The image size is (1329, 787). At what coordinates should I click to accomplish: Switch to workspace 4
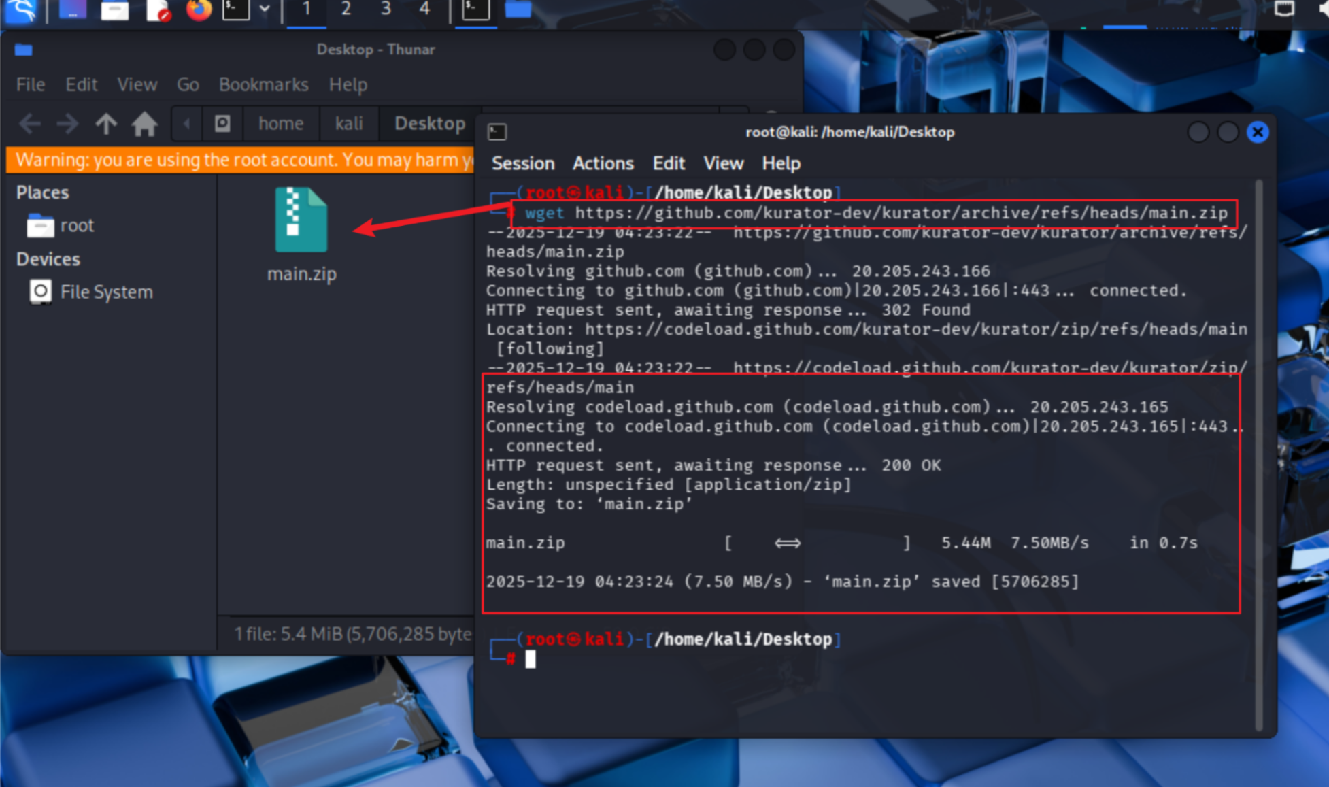(x=424, y=10)
